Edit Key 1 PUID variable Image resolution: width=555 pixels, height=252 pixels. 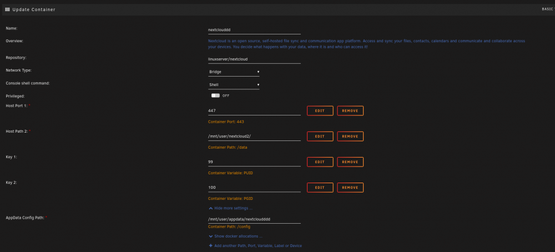pyautogui.click(x=320, y=162)
